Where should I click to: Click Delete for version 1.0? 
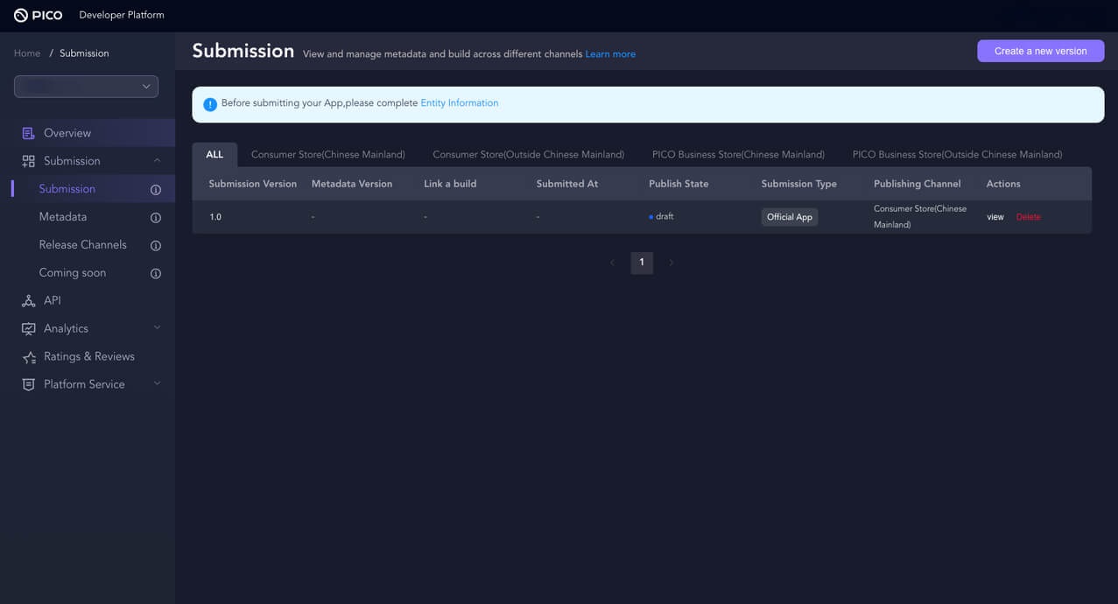(x=1028, y=217)
